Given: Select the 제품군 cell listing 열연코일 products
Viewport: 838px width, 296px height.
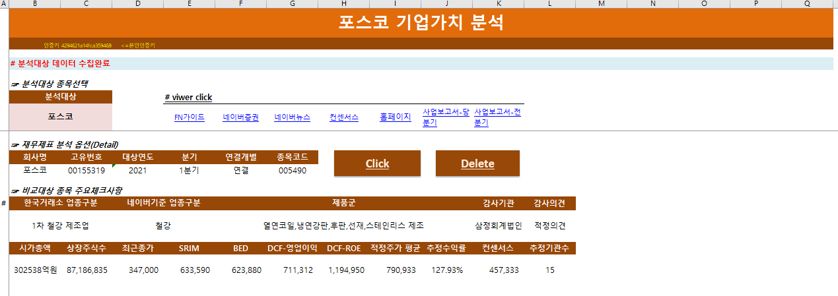Looking at the screenshot, I should (343, 225).
